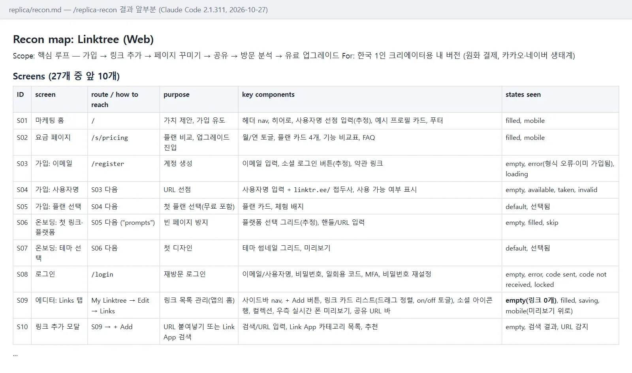Click the 'purpose' column header
The width and height of the screenshot is (632, 373).
[199, 99]
